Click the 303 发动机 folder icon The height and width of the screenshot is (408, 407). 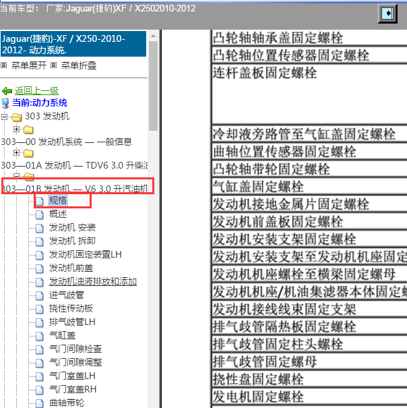(16, 117)
